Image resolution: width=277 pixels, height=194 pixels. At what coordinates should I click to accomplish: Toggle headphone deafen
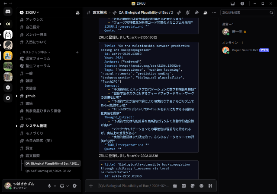point(62,186)
